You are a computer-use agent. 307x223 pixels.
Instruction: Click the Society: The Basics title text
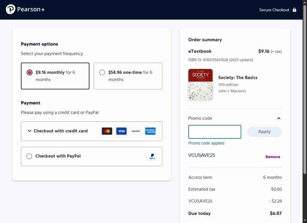click(238, 78)
